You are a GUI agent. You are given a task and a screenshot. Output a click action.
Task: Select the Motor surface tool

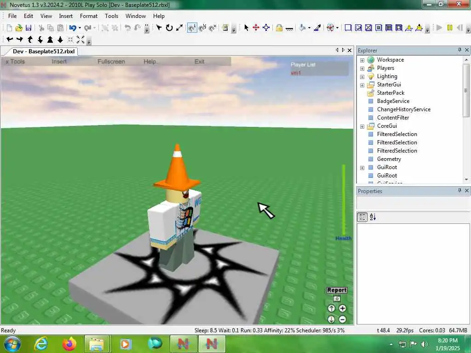pos(419,28)
